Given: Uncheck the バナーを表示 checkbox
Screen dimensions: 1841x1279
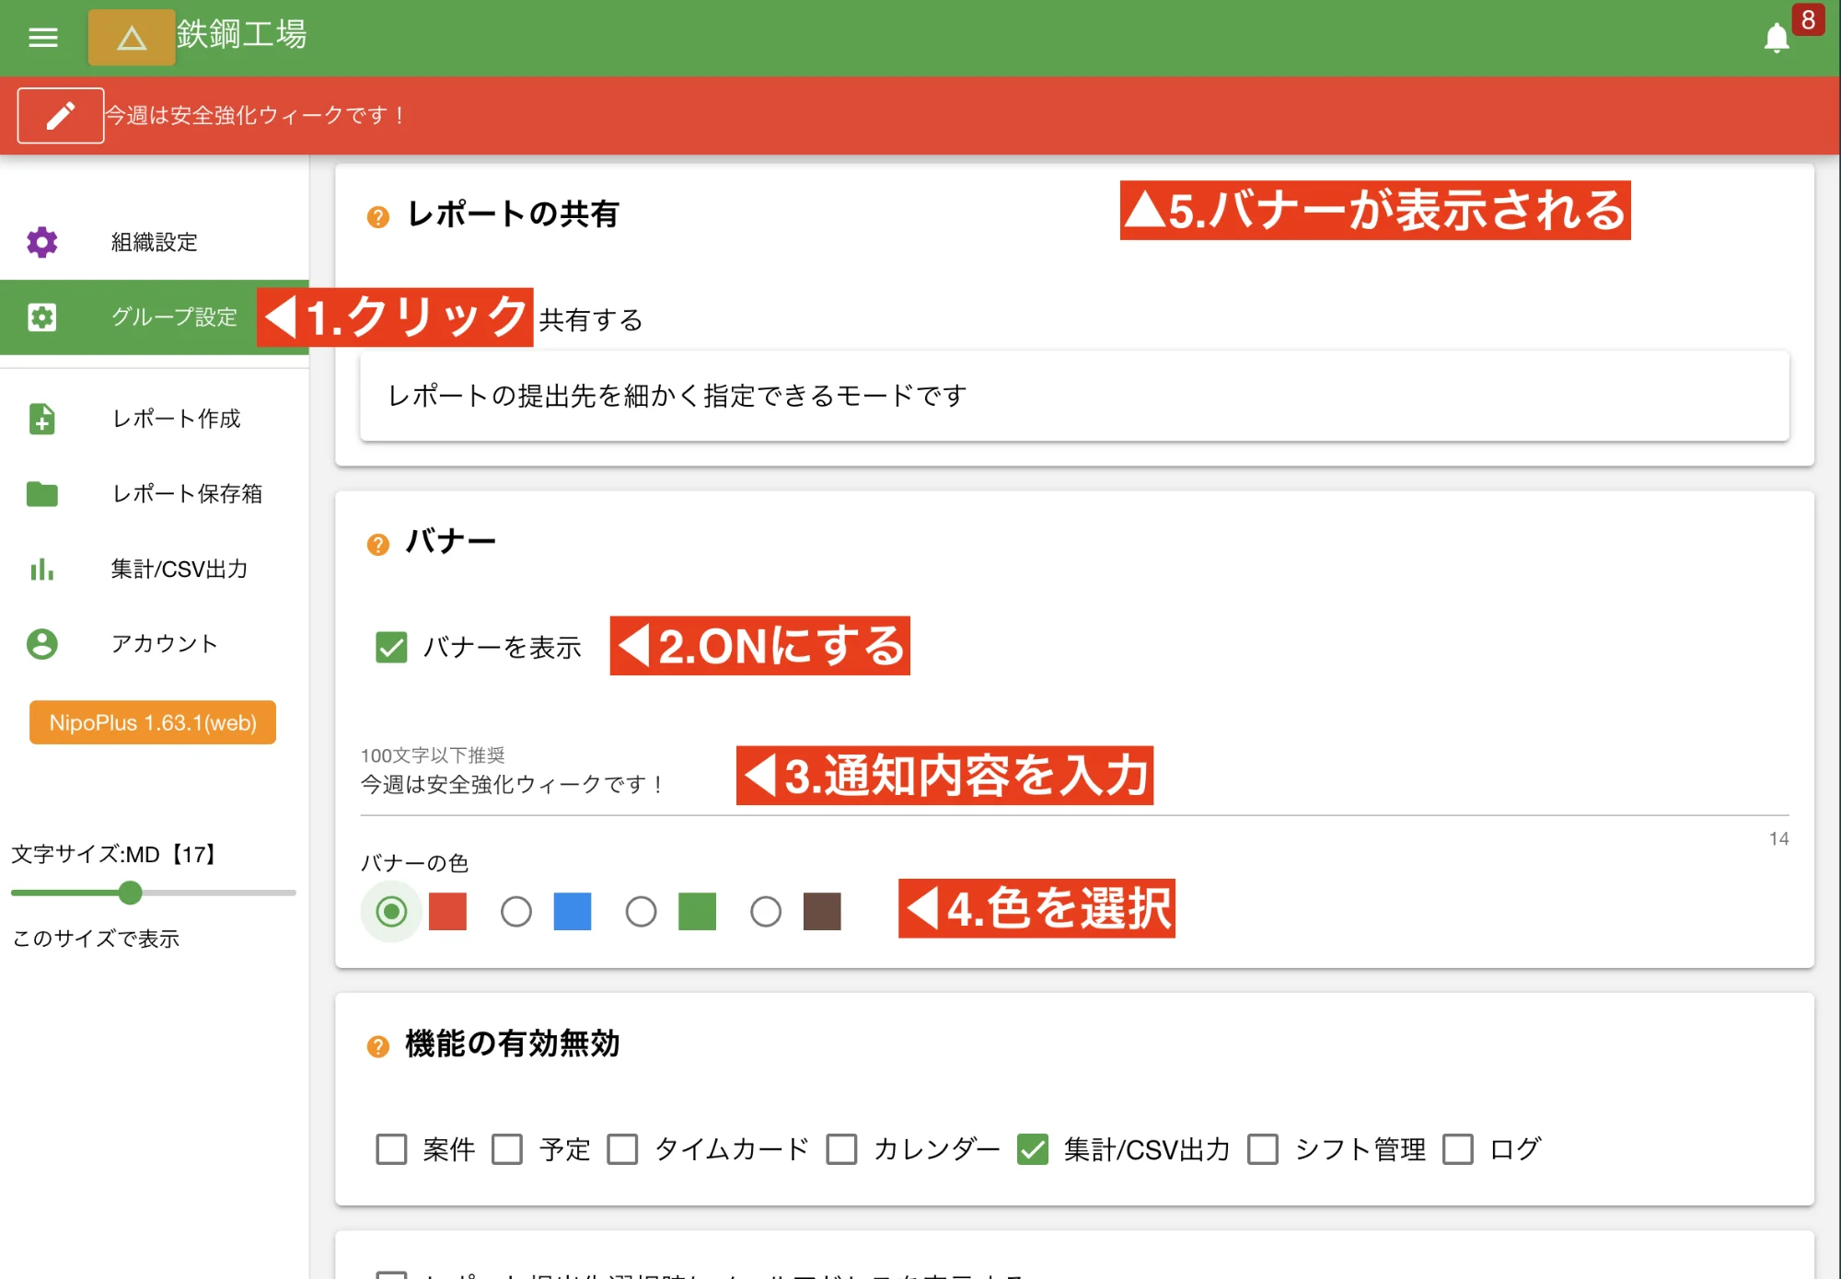Looking at the screenshot, I should coord(390,647).
